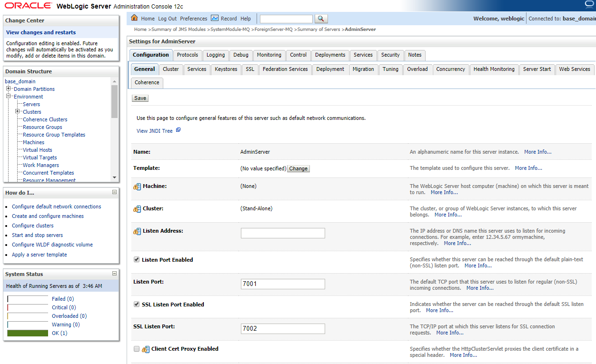Click the search magnifier button
Screen dimensions: 596x364
tap(321, 19)
